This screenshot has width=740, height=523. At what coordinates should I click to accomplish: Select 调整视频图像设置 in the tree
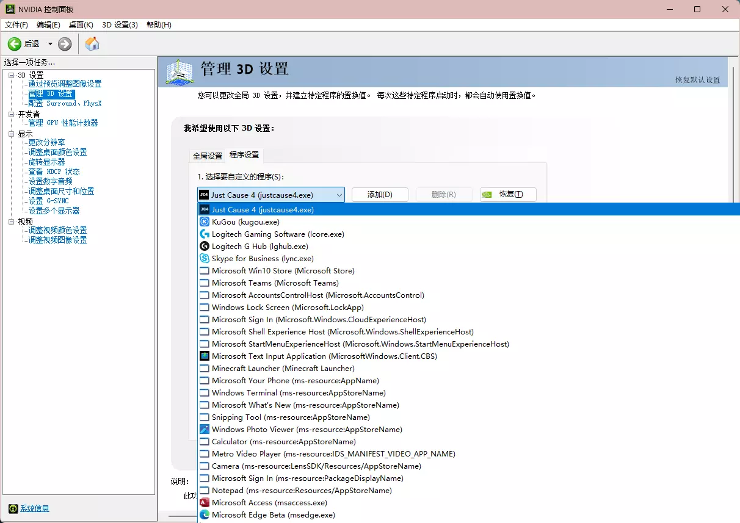click(57, 240)
